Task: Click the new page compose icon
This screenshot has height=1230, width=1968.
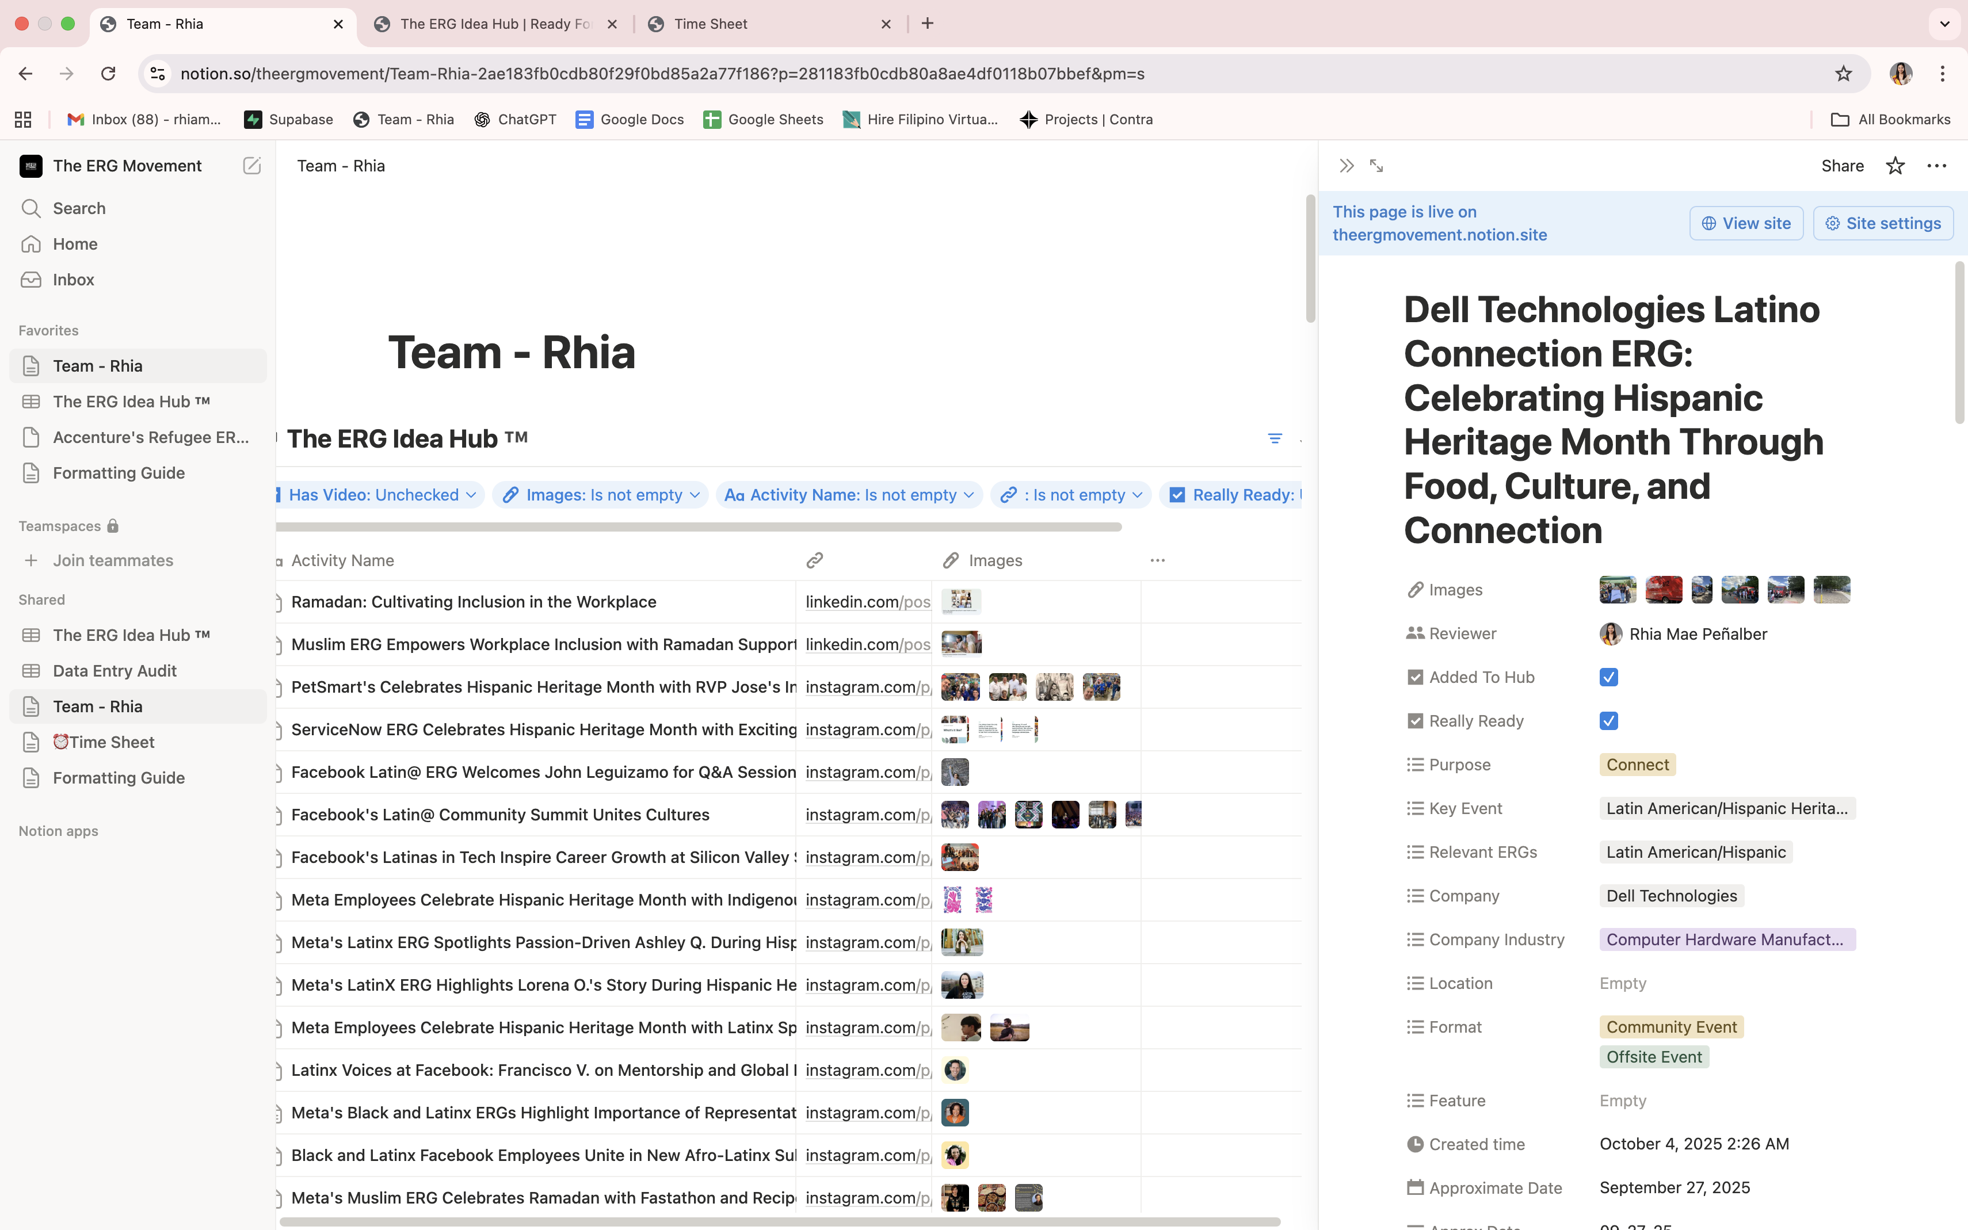Action: point(251,166)
